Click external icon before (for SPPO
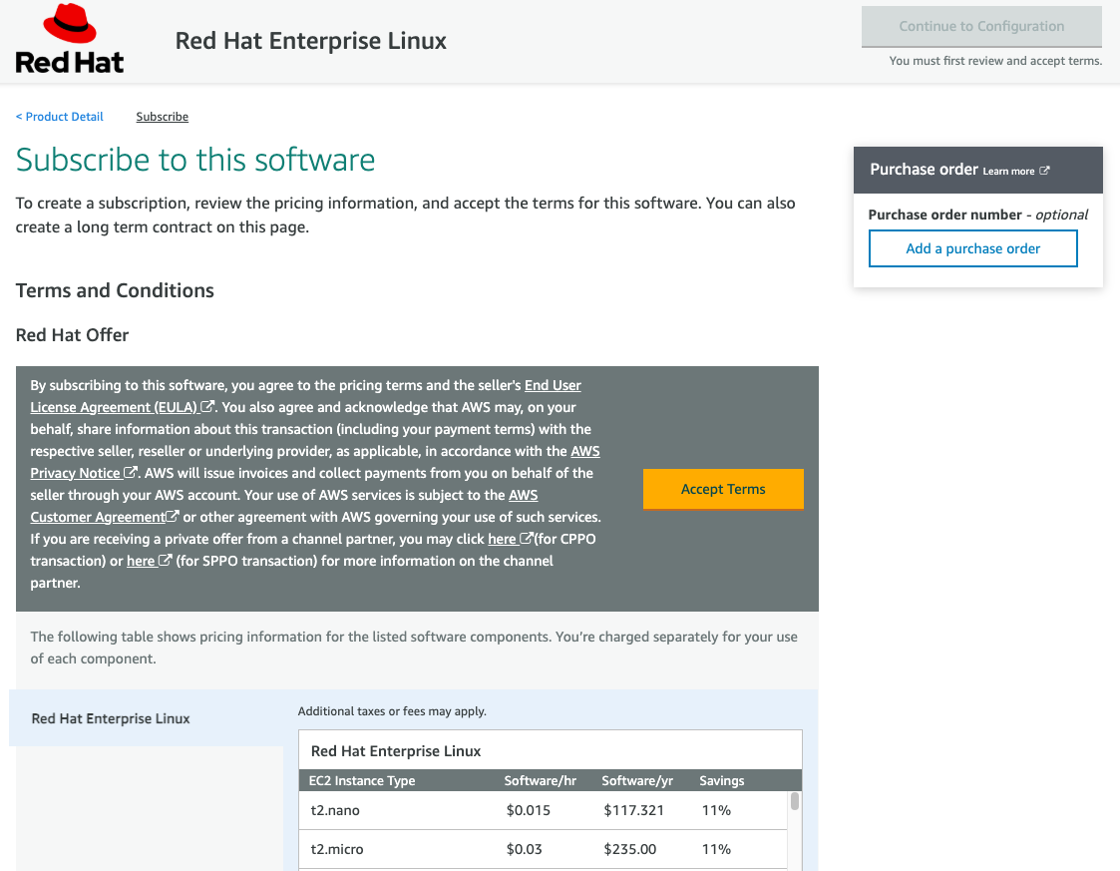This screenshot has height=871, width=1120. click(165, 560)
